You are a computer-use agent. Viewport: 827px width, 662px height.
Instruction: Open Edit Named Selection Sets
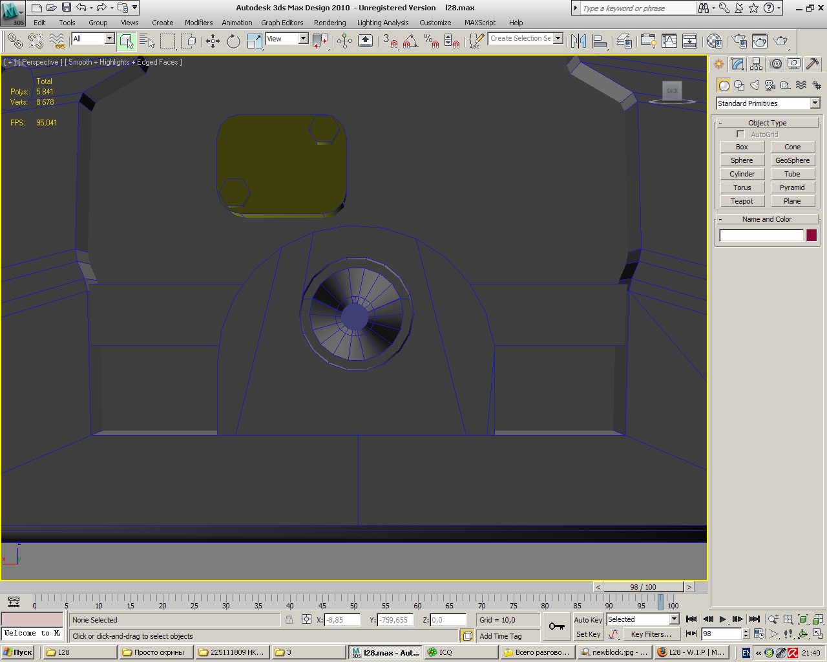pos(476,41)
